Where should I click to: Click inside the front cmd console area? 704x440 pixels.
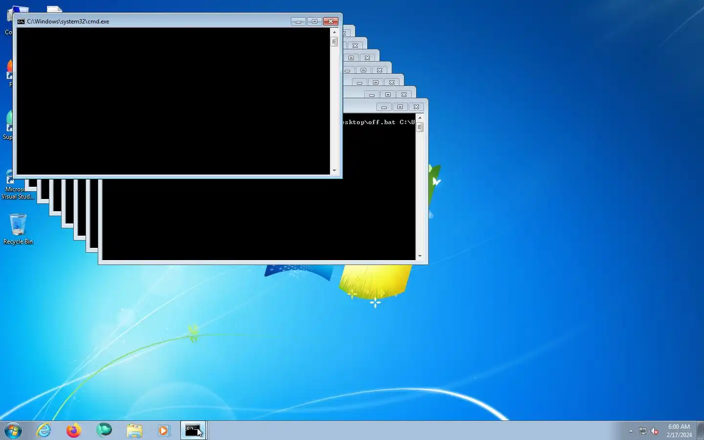pos(174,101)
